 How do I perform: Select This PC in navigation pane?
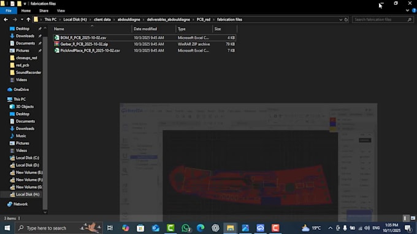20,99
